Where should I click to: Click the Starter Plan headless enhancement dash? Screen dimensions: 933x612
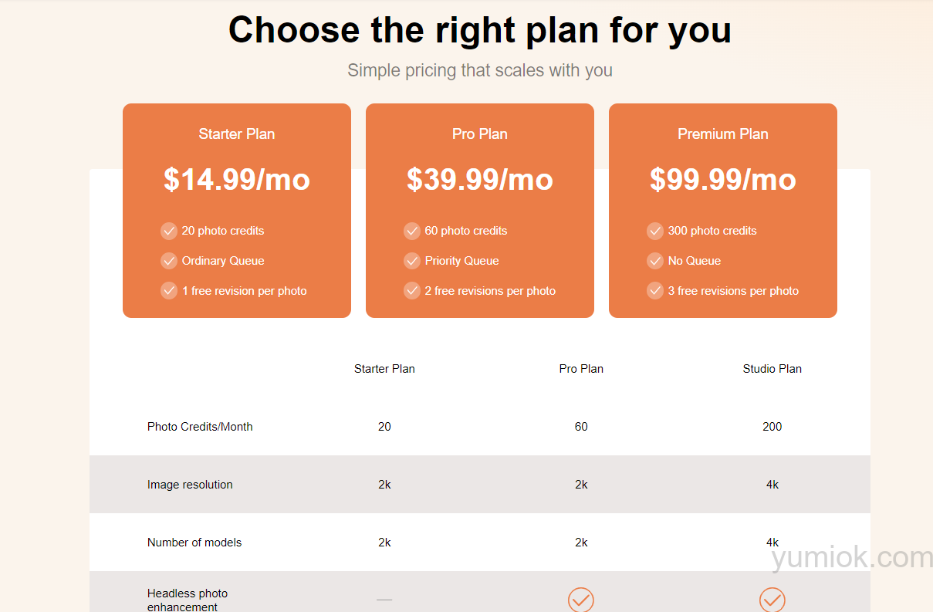tap(384, 600)
